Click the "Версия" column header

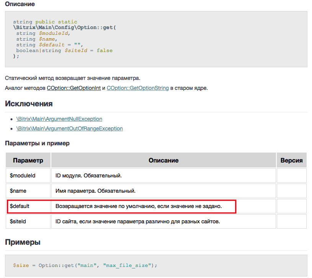pos(291,160)
